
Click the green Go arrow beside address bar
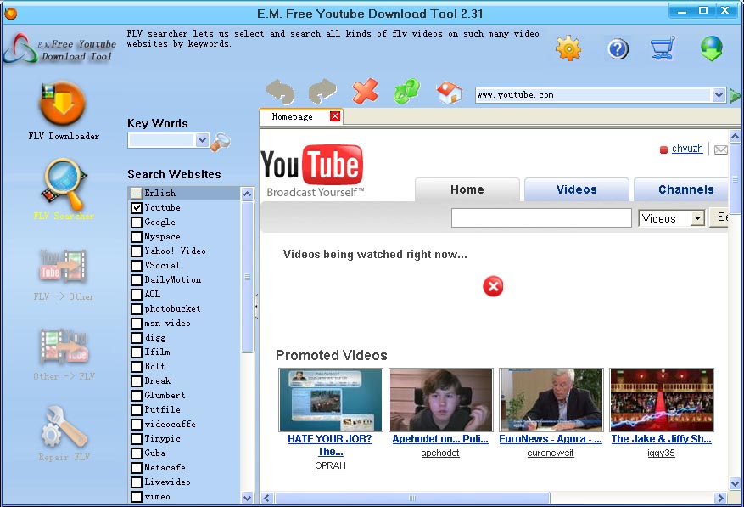pos(735,95)
